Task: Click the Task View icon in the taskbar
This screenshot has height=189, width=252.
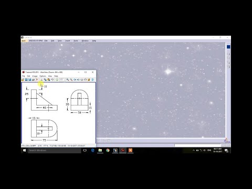Action: pyautogui.click(x=85, y=150)
